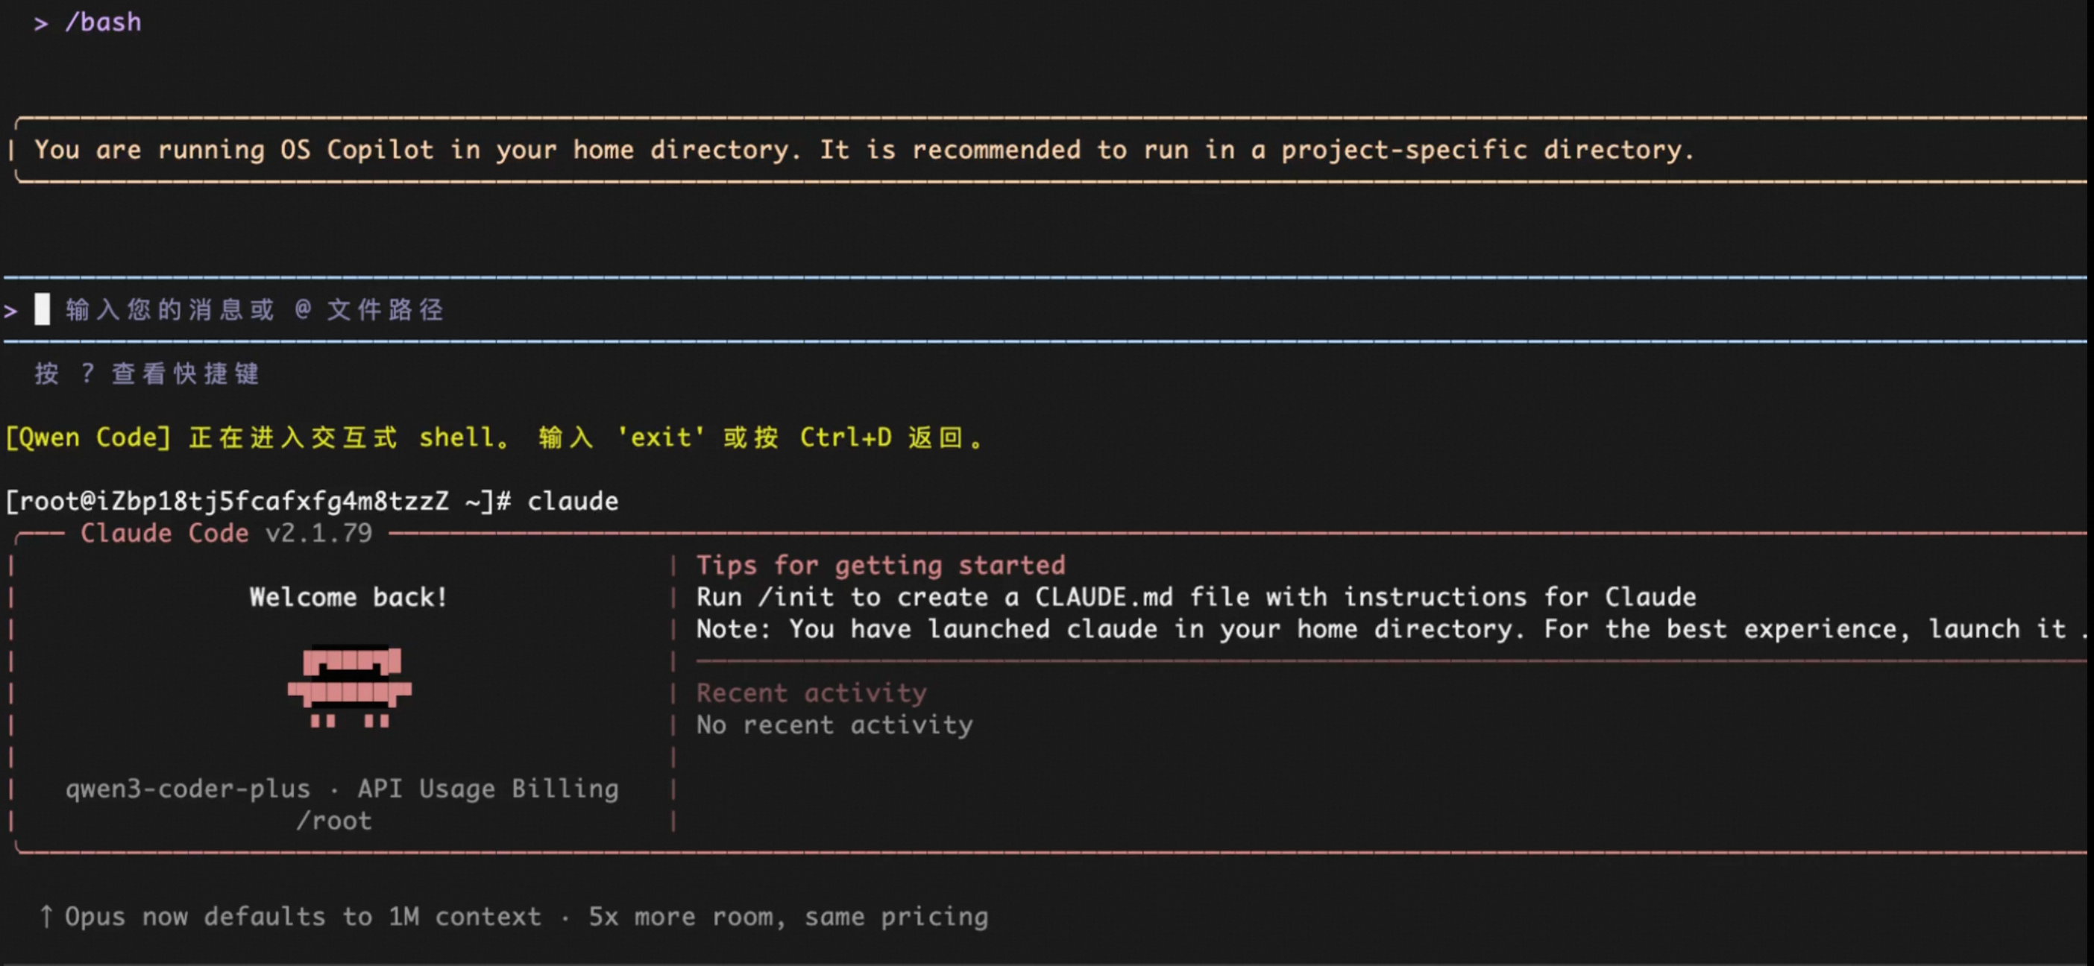Click the home directory warning banner
Image resolution: width=2094 pixels, height=966 pixels.
click(x=864, y=150)
